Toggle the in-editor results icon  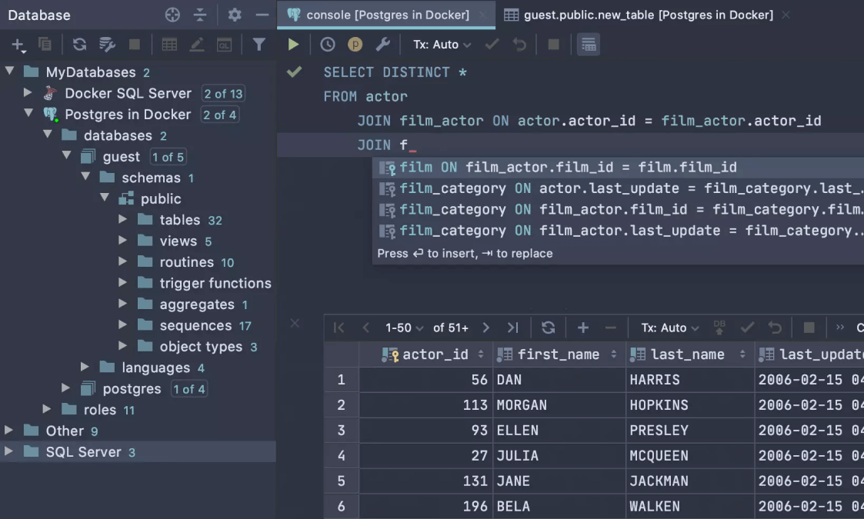(589, 45)
